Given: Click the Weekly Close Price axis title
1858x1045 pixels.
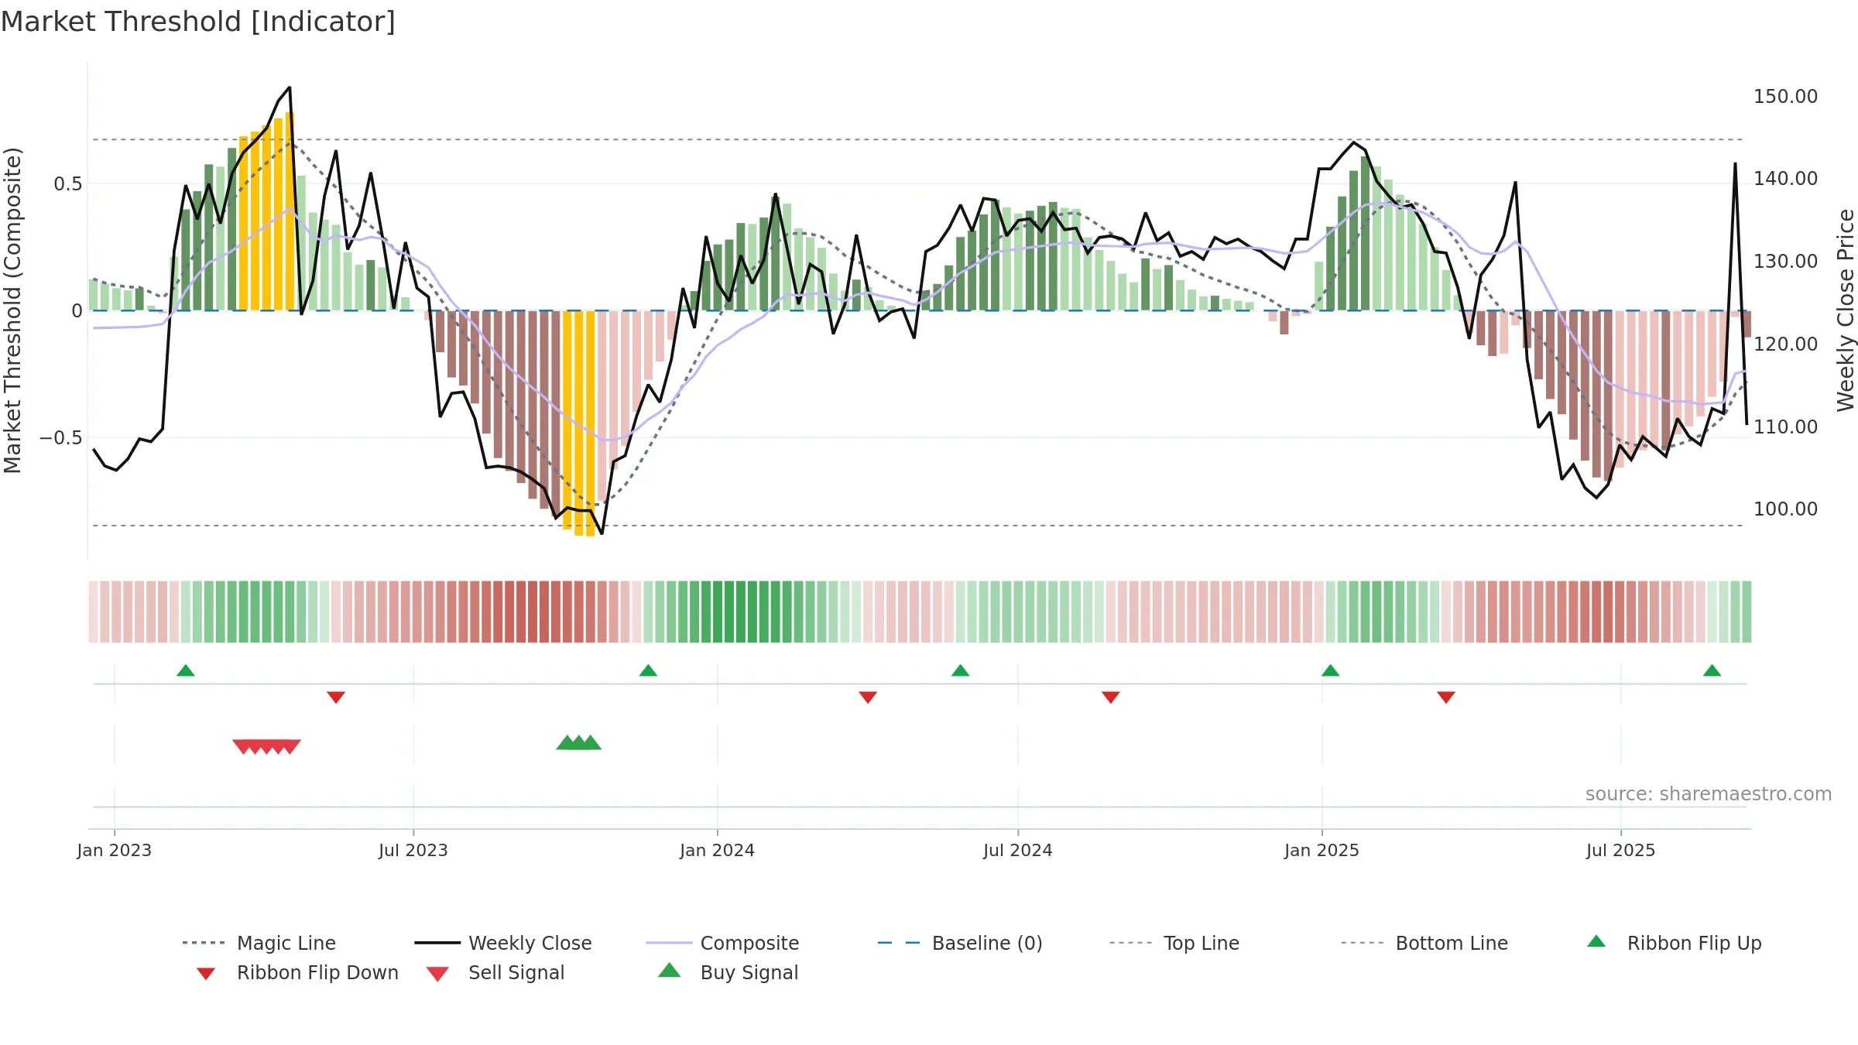Looking at the screenshot, I should click(1846, 310).
